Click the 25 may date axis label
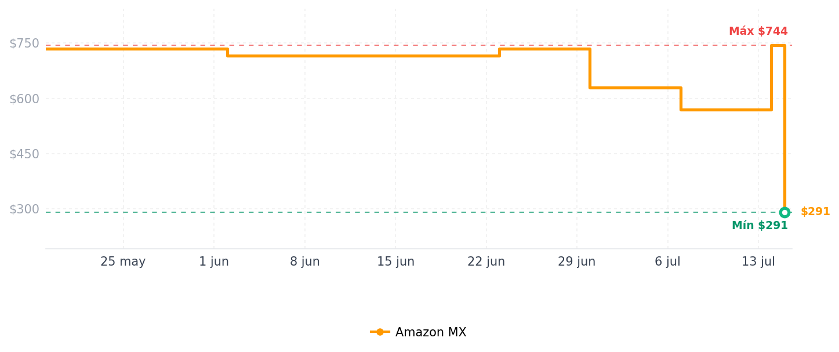The height and width of the screenshot is (352, 839). pos(123,262)
